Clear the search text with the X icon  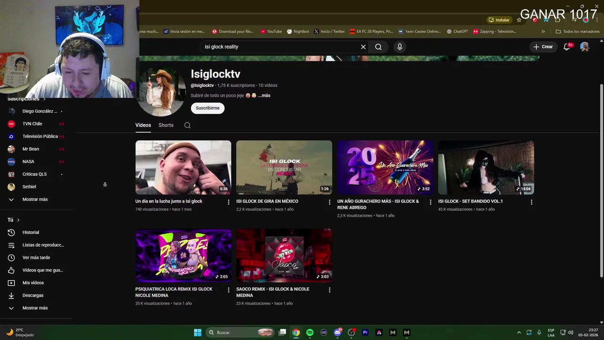coord(363,47)
